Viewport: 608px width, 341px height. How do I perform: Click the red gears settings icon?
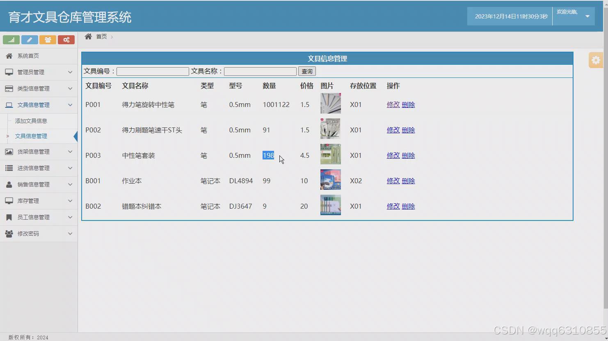[x=66, y=39]
